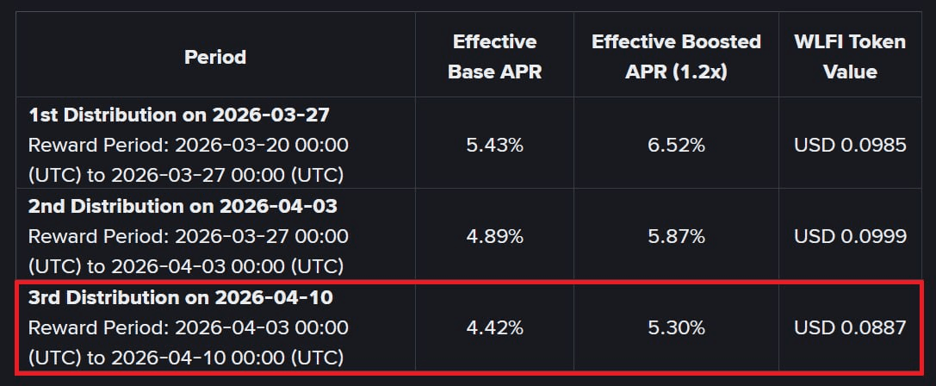Select the WLFI Token Value header
Screen dimensions: 936x386
[849, 57]
